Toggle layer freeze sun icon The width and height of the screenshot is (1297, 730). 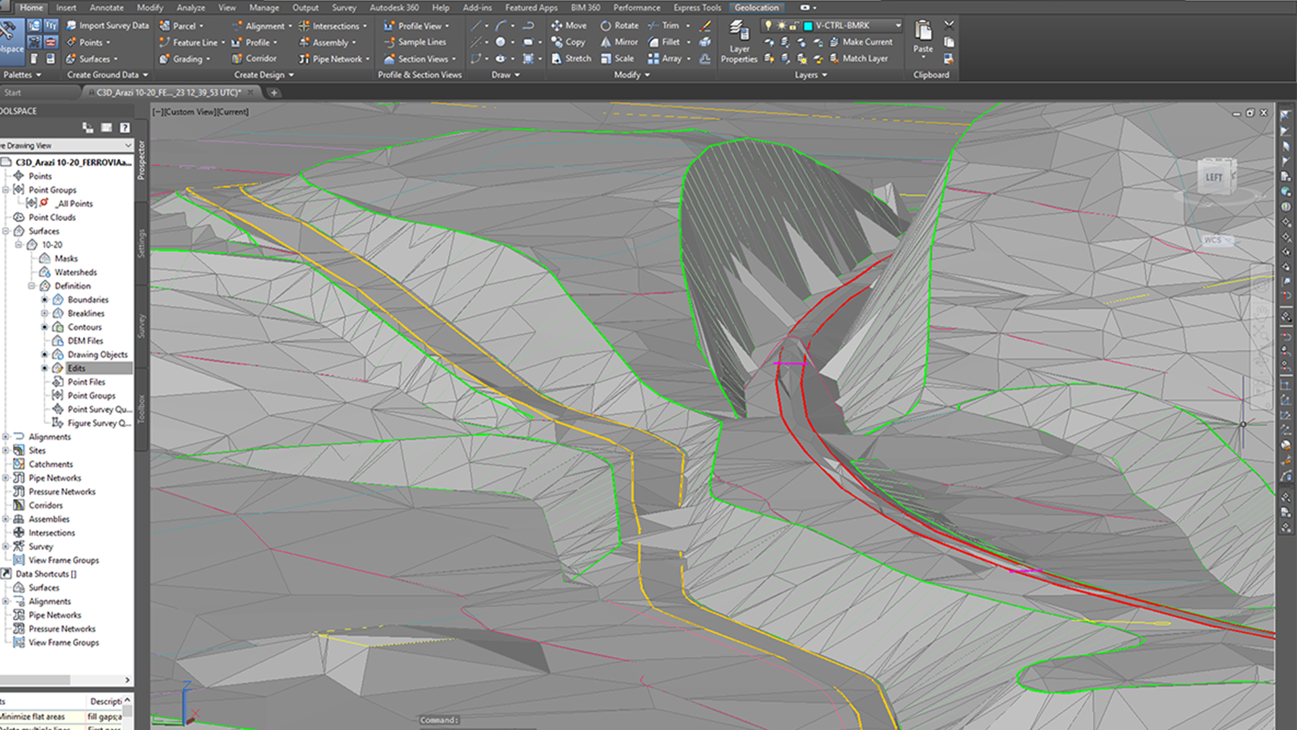782,25
